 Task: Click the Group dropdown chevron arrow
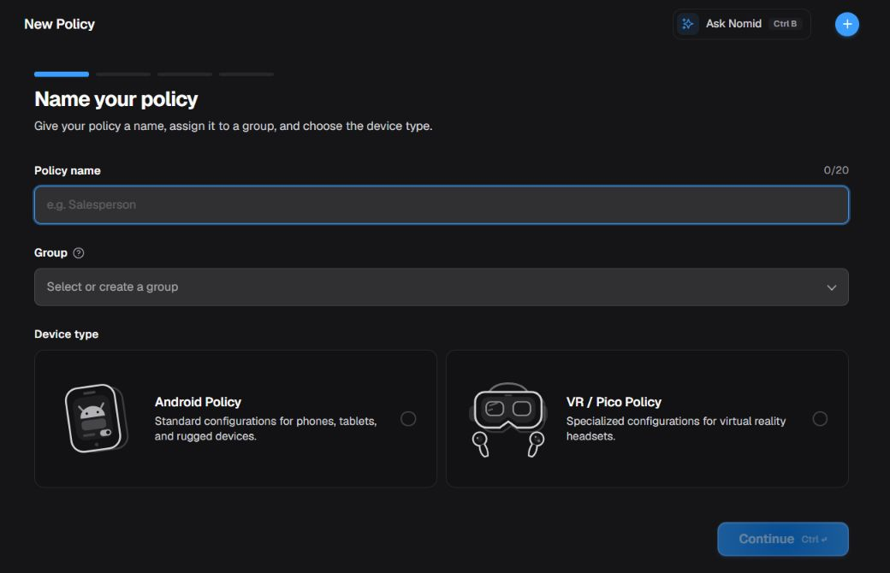(831, 287)
